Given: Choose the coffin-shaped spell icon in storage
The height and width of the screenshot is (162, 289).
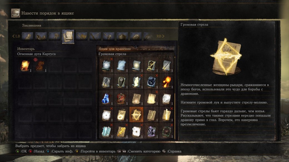Looking at the screenshot, I should [121, 82].
